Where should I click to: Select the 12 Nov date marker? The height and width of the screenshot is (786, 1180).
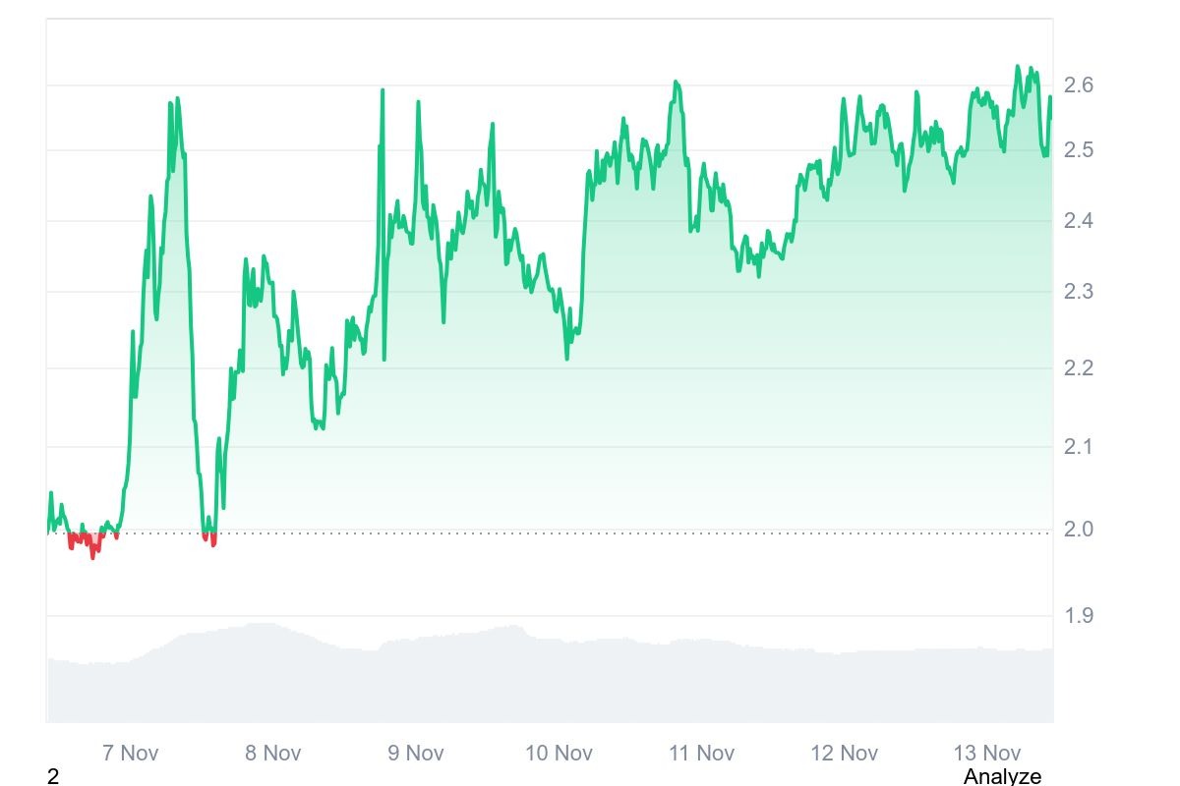[844, 754]
